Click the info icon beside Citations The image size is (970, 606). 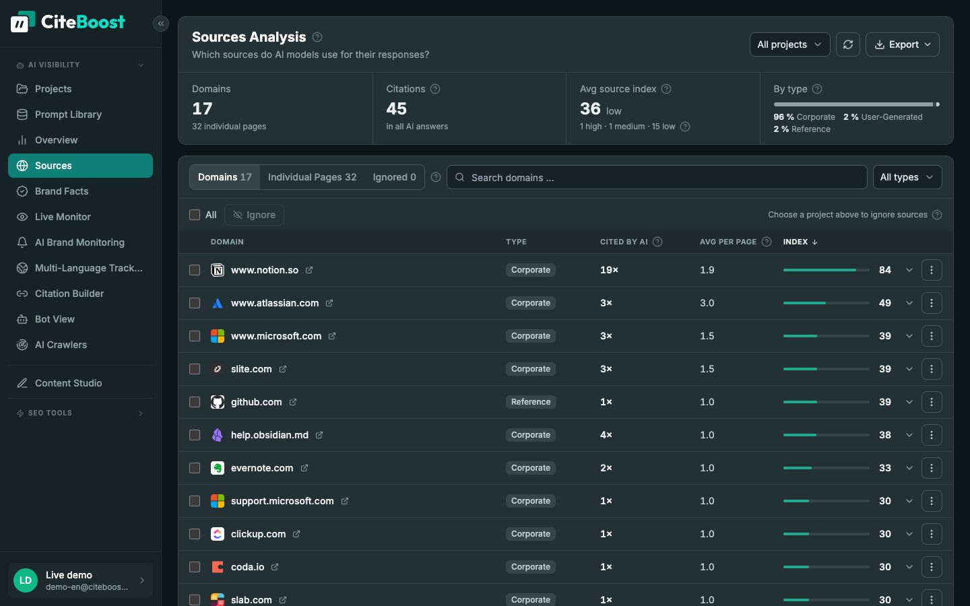point(435,89)
